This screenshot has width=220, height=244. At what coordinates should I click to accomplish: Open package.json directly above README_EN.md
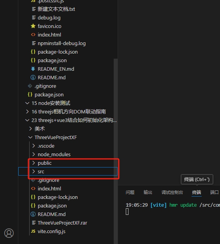pos(52,60)
